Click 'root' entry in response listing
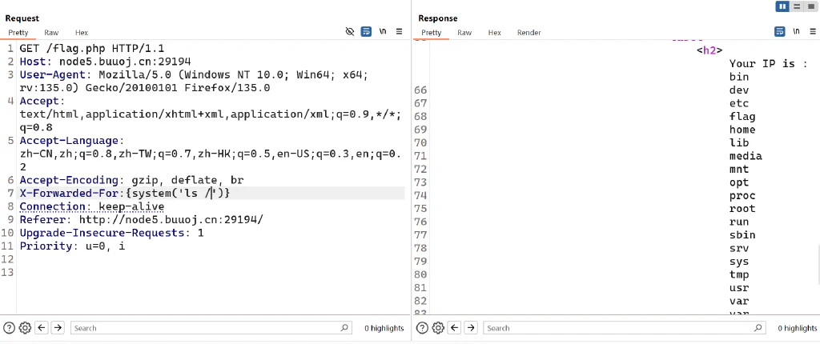The width and height of the screenshot is (820, 344). 742,209
